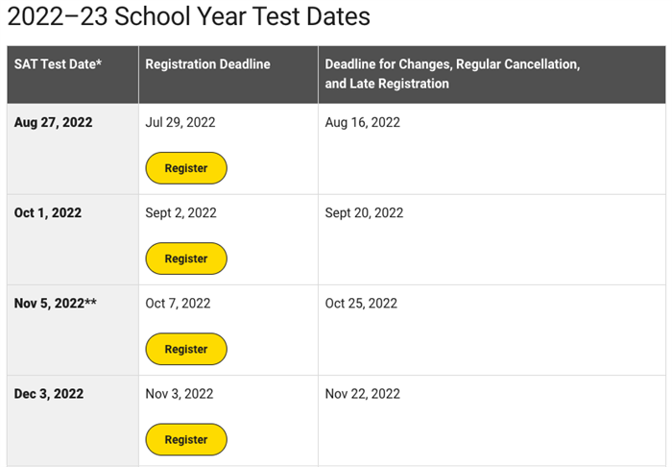Screen dimensions: 672x467
Task: Click Register button for Oct 1, 2022 test
Action: click(x=186, y=258)
